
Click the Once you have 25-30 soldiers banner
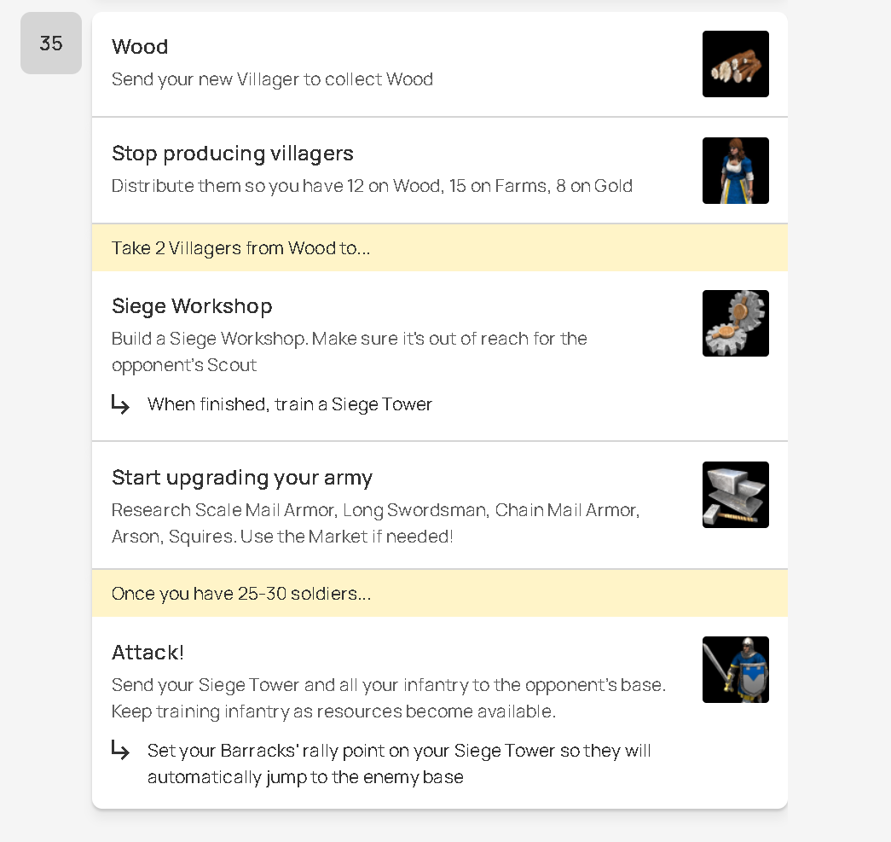tap(241, 594)
